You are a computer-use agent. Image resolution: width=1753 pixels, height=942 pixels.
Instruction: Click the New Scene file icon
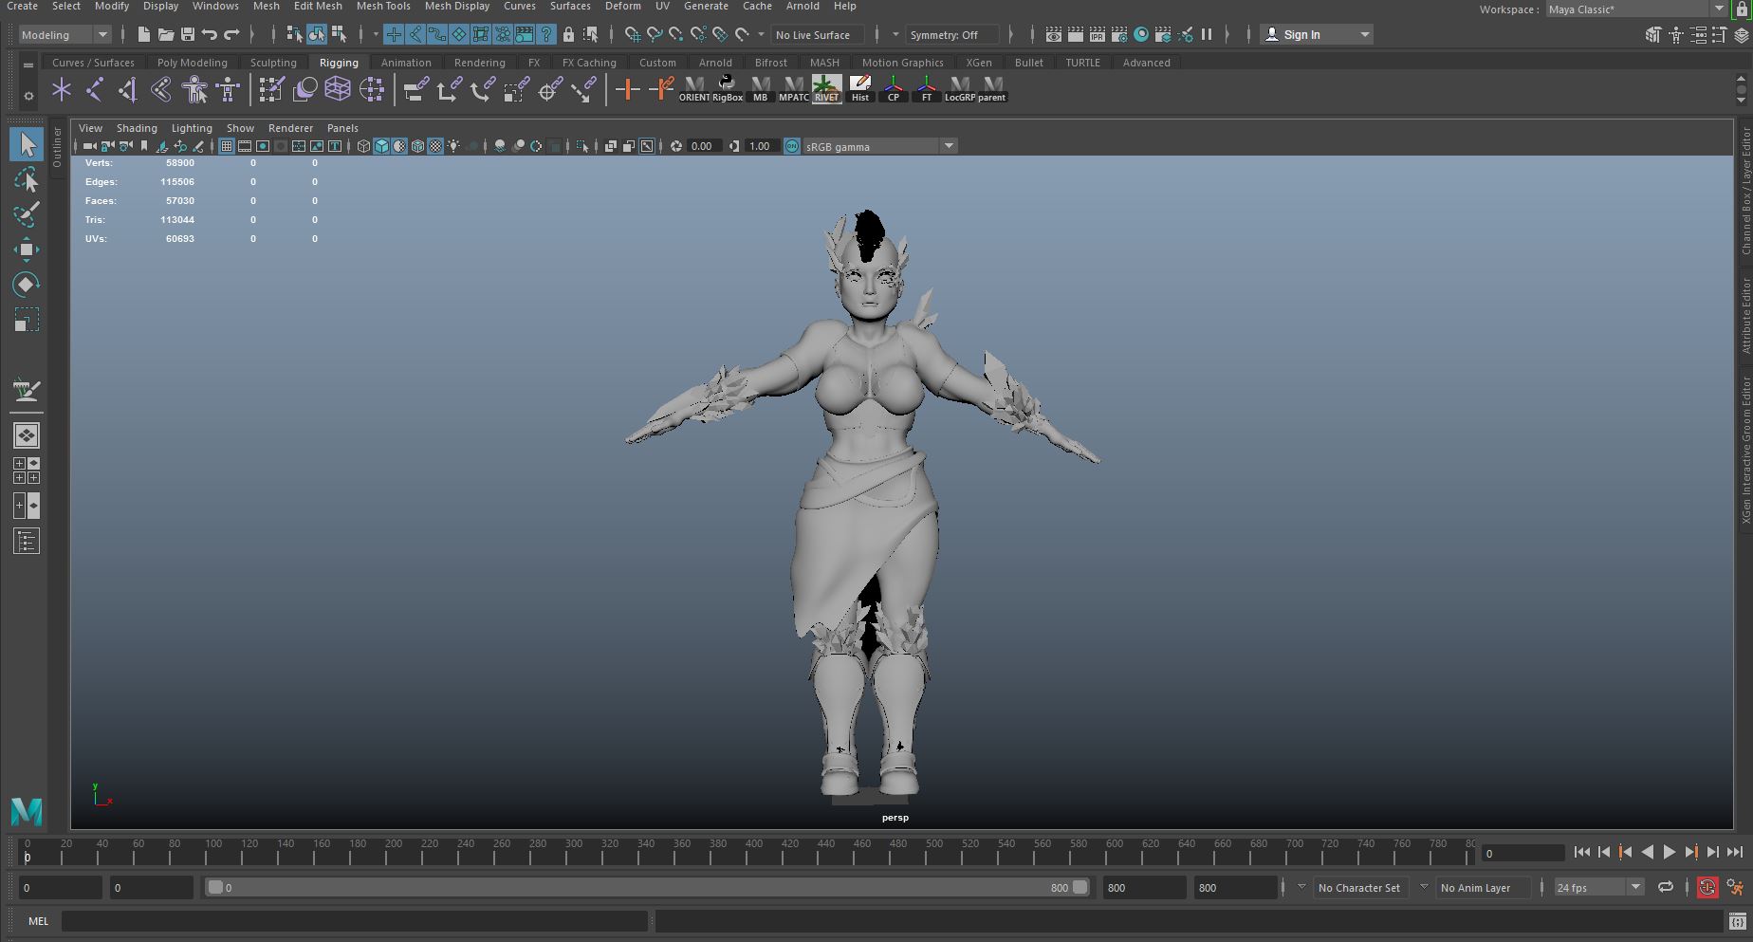[143, 34]
